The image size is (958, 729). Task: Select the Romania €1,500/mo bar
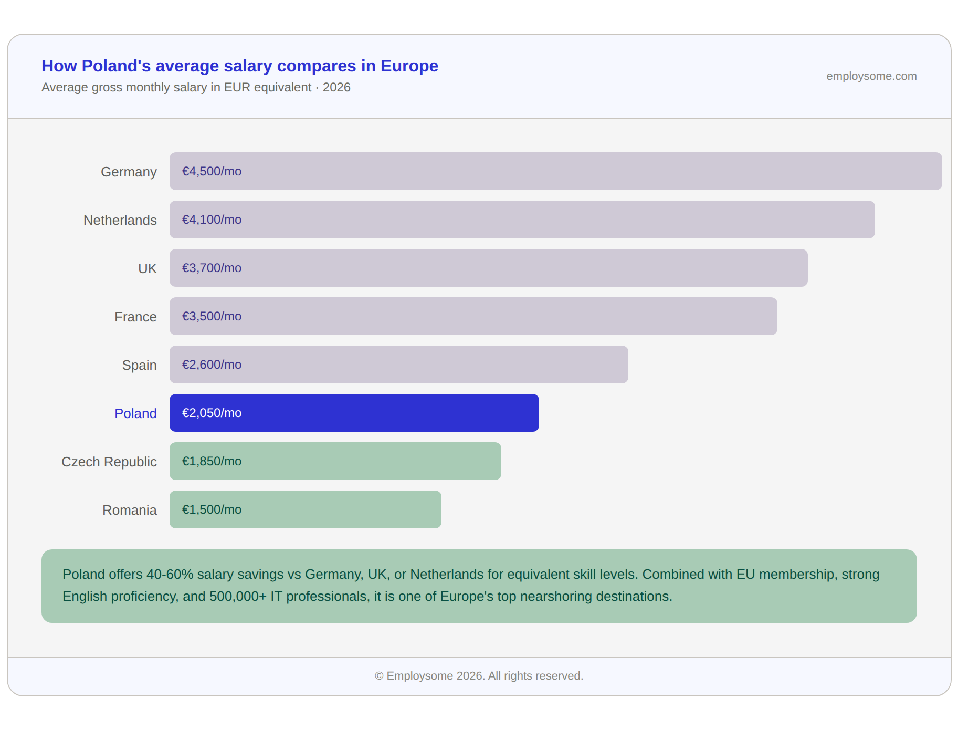(304, 509)
